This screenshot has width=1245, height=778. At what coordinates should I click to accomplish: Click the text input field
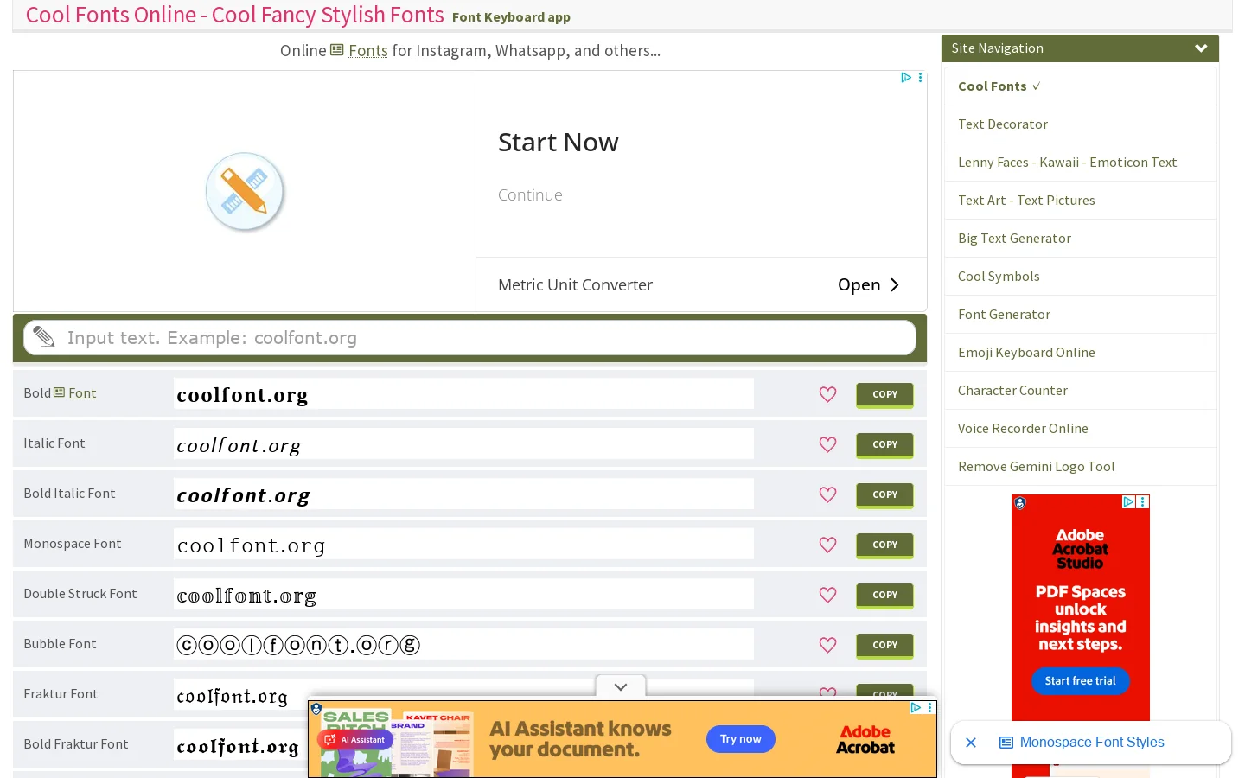pos(469,338)
